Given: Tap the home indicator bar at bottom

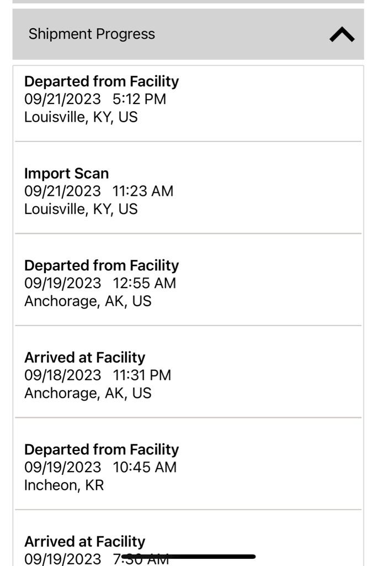Looking at the screenshot, I should [x=189, y=557].
